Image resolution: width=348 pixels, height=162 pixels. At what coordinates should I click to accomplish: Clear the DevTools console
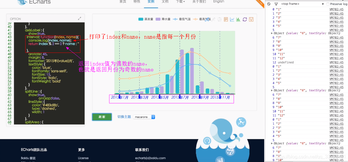(x=269, y=4)
